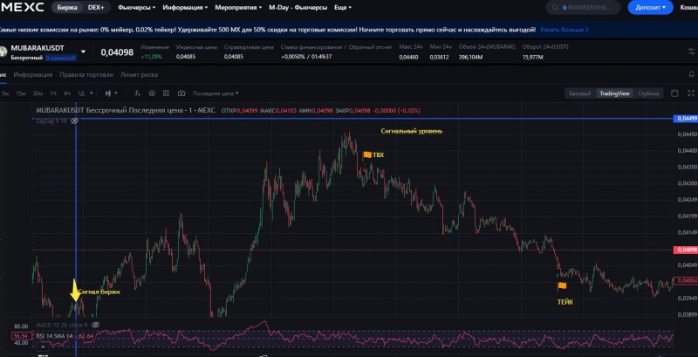This screenshot has height=357, width=698.
Task: Click the chart settings icon next to fx
Action: pyautogui.click(x=152, y=93)
